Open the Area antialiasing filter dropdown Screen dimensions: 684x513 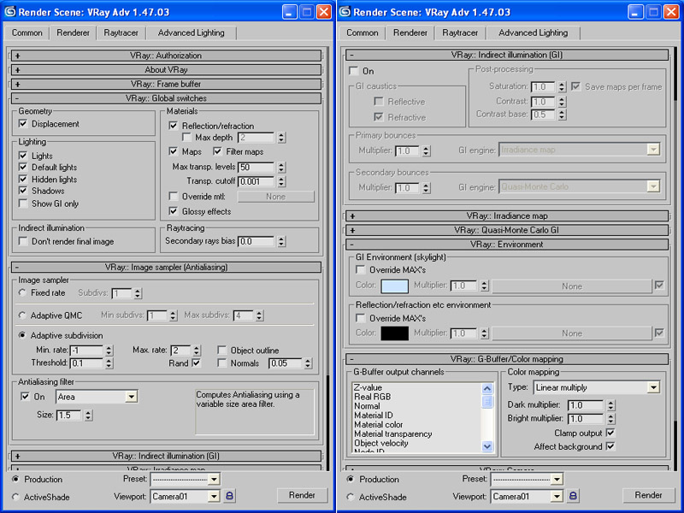[x=131, y=397]
